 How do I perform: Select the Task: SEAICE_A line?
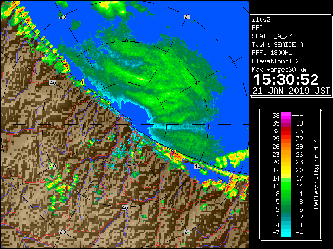277,45
